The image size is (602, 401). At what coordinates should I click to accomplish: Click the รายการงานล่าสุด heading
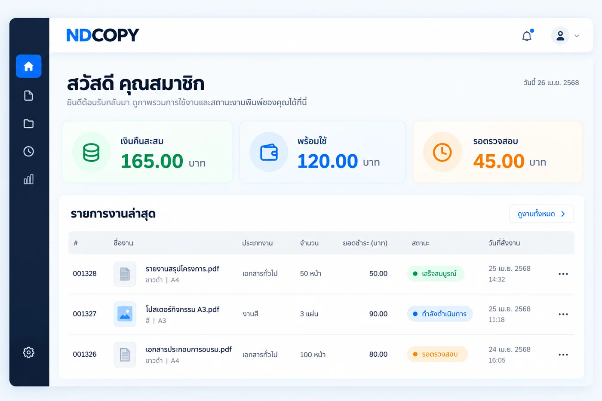(113, 214)
